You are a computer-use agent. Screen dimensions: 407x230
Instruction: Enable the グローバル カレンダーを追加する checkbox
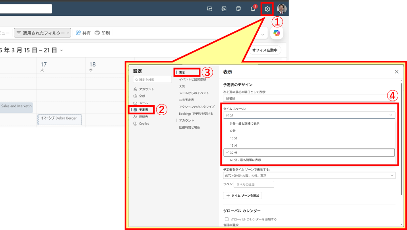(227, 219)
